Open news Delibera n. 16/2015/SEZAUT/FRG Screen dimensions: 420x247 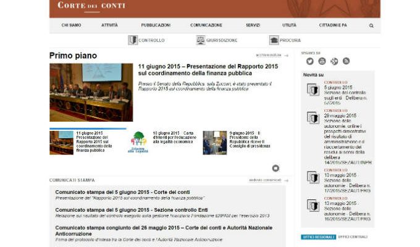(x=347, y=211)
